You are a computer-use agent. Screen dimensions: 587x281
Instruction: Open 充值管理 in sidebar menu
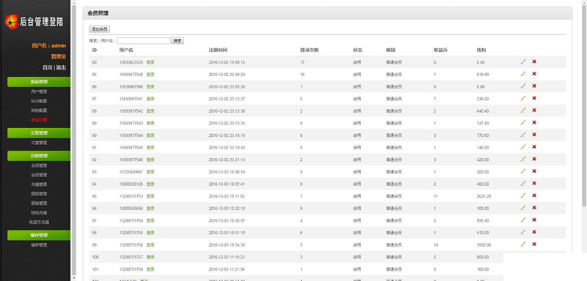39,184
